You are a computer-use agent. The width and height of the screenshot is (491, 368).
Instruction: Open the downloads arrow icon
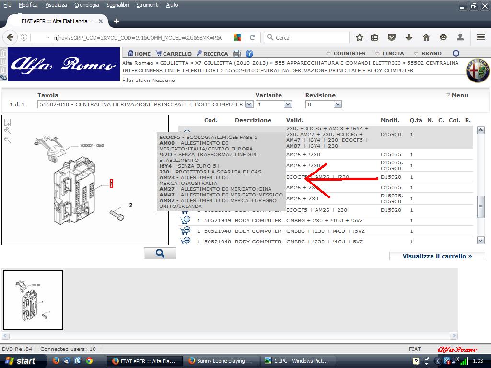tap(409, 37)
